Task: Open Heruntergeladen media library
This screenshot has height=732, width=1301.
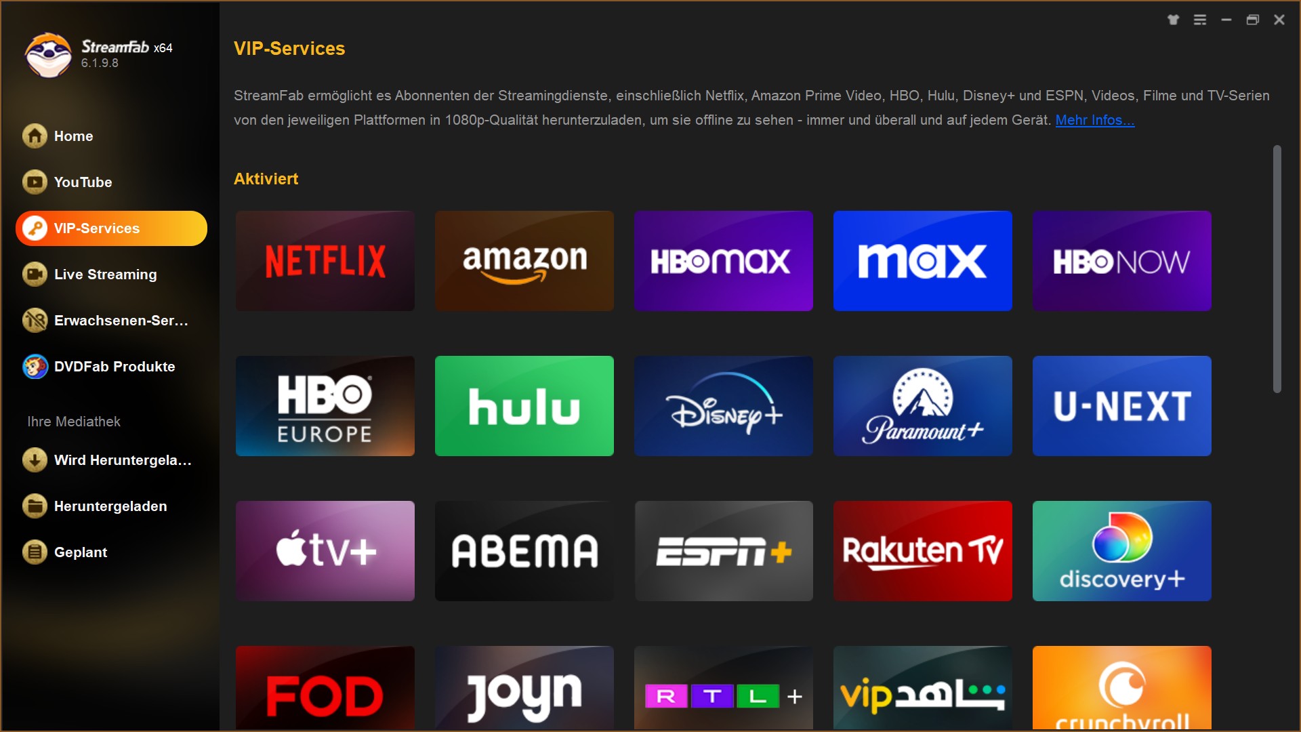Action: click(x=111, y=505)
